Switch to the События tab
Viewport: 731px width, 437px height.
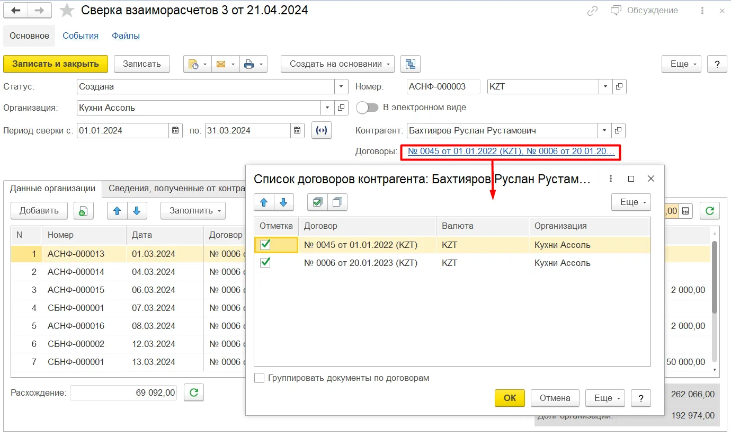81,36
